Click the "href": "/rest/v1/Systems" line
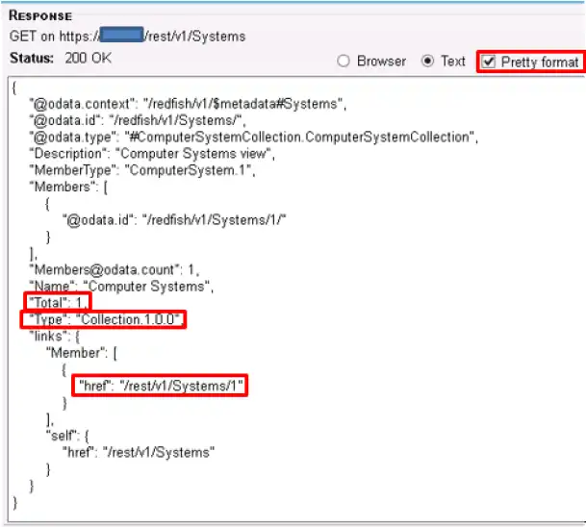The width and height of the screenshot is (586, 527). pyautogui.click(x=139, y=452)
